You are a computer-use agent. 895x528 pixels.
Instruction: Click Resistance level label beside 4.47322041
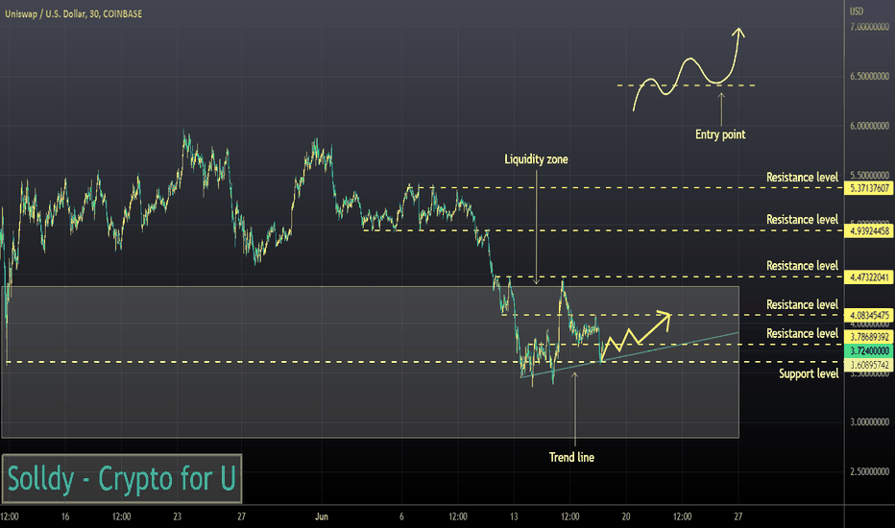point(802,266)
